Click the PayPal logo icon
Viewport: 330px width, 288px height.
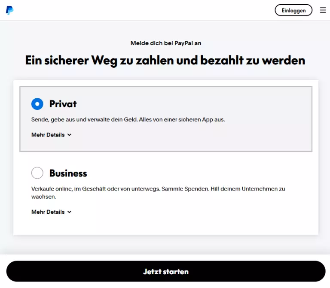pos(10,10)
